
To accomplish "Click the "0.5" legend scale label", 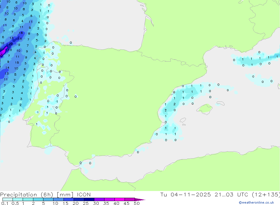I will [15, 203].
